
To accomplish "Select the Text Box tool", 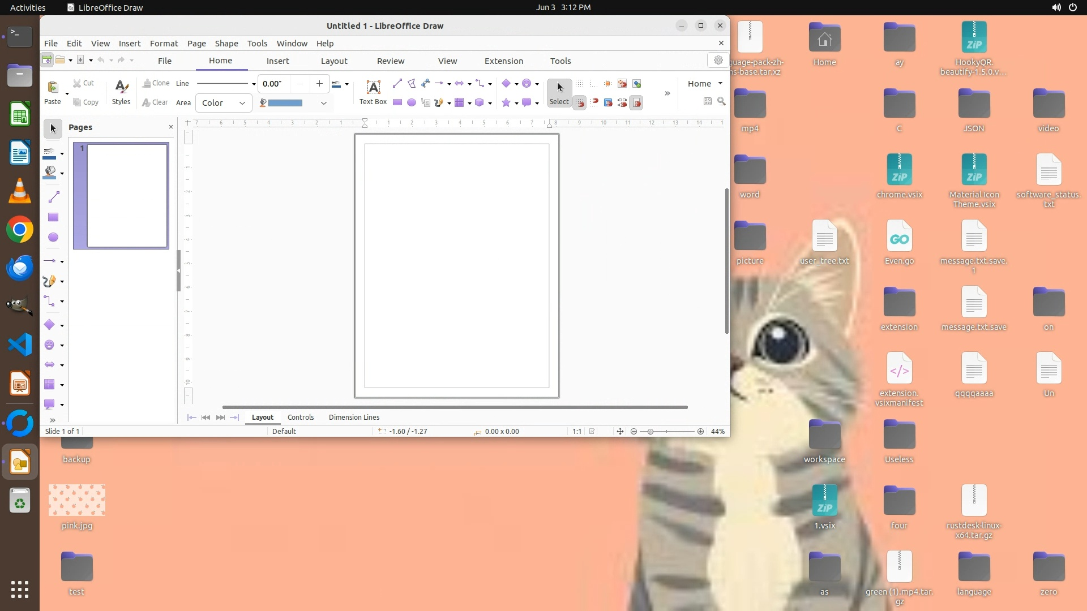I will (x=373, y=92).
